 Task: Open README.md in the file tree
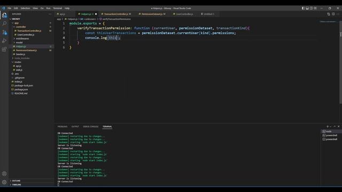(31, 93)
